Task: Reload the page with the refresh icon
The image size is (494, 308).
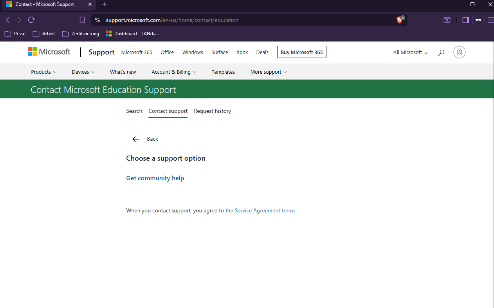Action: point(31,20)
